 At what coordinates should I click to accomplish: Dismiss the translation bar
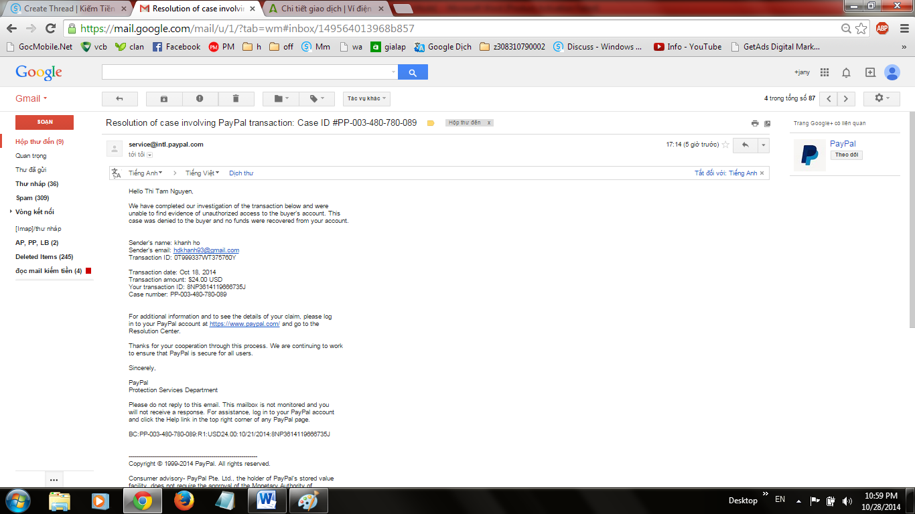click(x=762, y=173)
